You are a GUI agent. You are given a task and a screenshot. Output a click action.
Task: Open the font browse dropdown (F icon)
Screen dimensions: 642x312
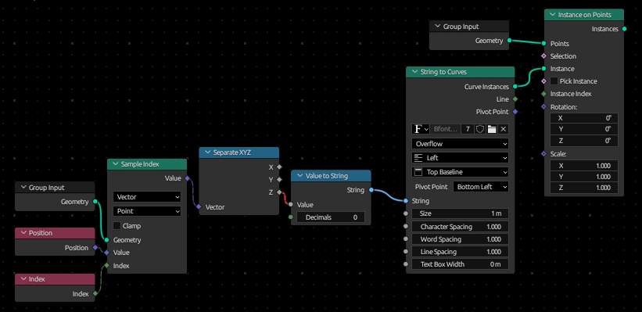[x=421, y=129]
